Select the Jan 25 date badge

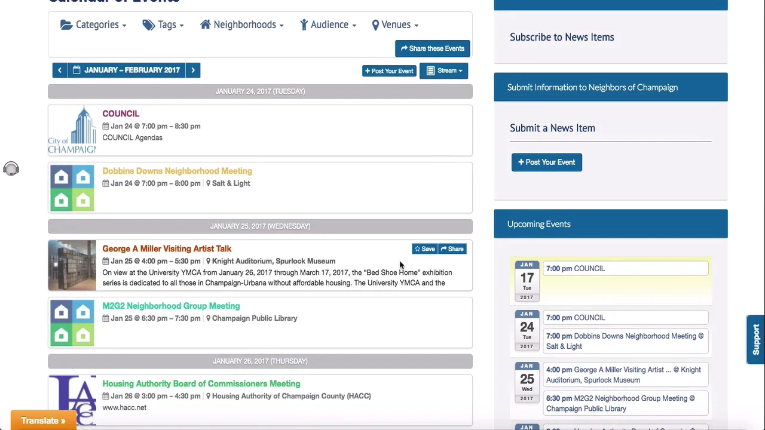pyautogui.click(x=527, y=382)
